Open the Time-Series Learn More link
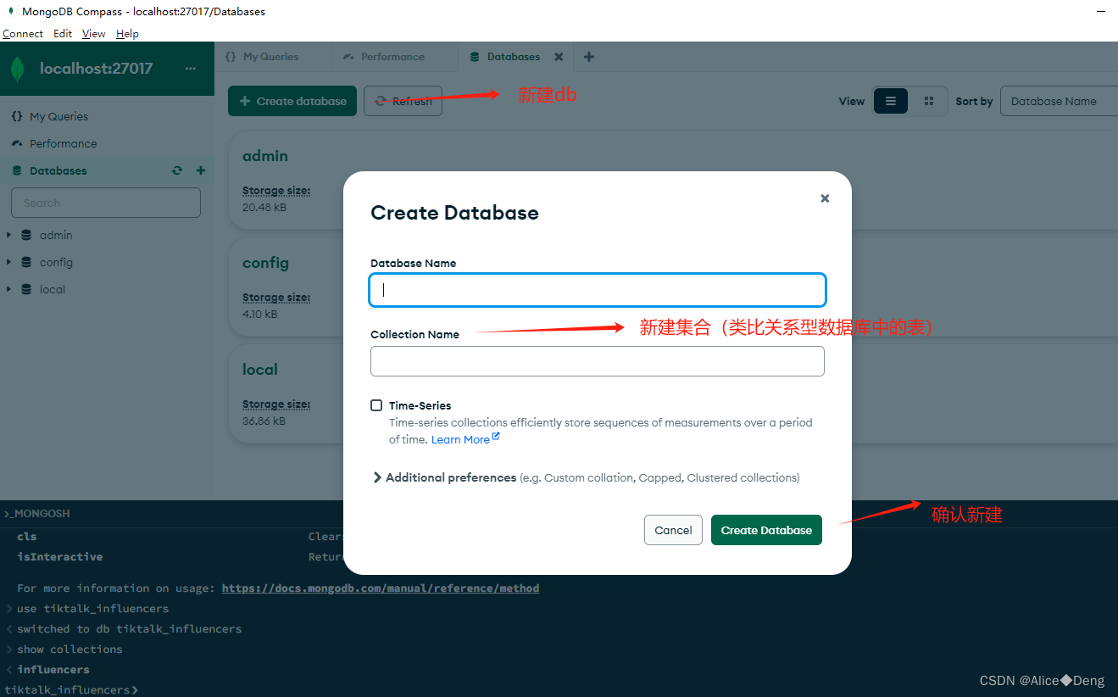1118x697 pixels. (x=461, y=438)
